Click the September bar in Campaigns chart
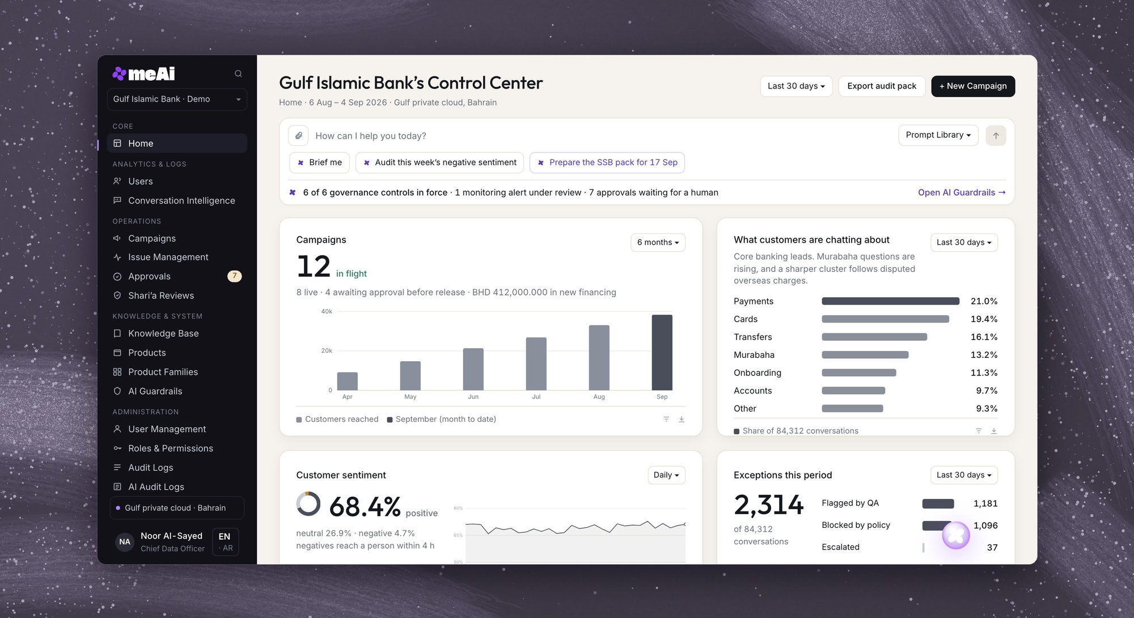 pos(662,352)
